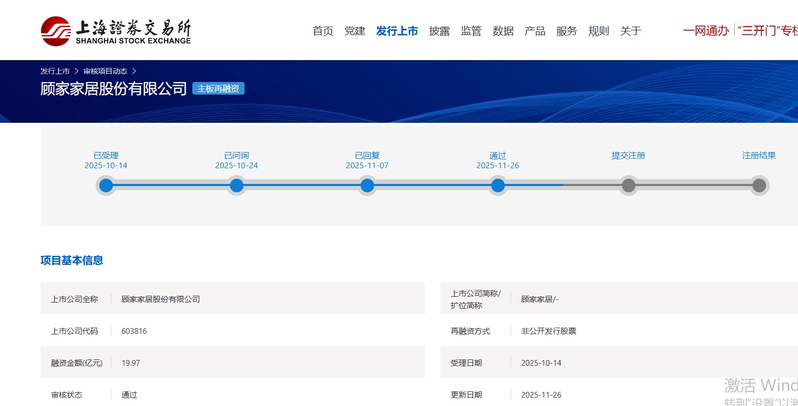This screenshot has width=798, height=406.
Task: Click the 项目基本信息 section heading
Action: (72, 260)
